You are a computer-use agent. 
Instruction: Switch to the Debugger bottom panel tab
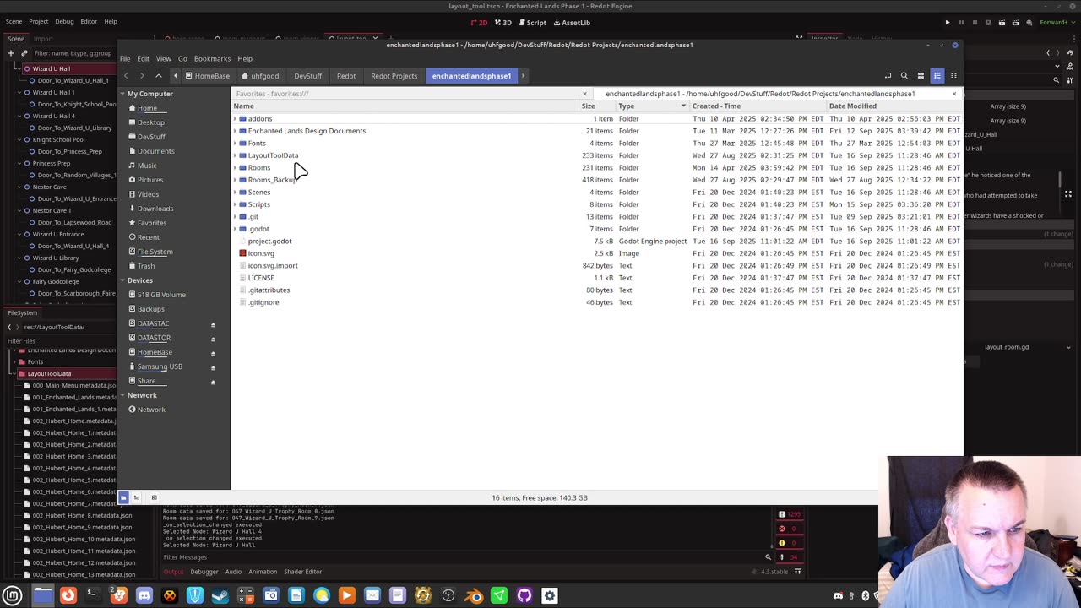[204, 572]
